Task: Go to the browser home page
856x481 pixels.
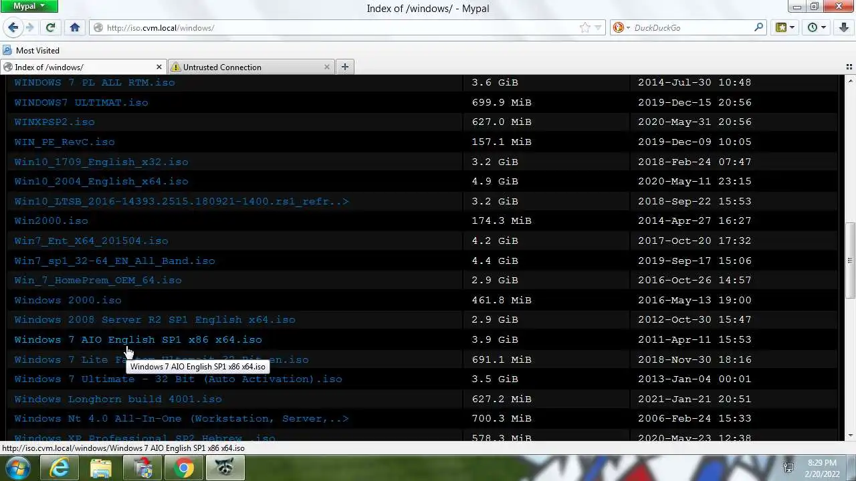Action: 75,27
